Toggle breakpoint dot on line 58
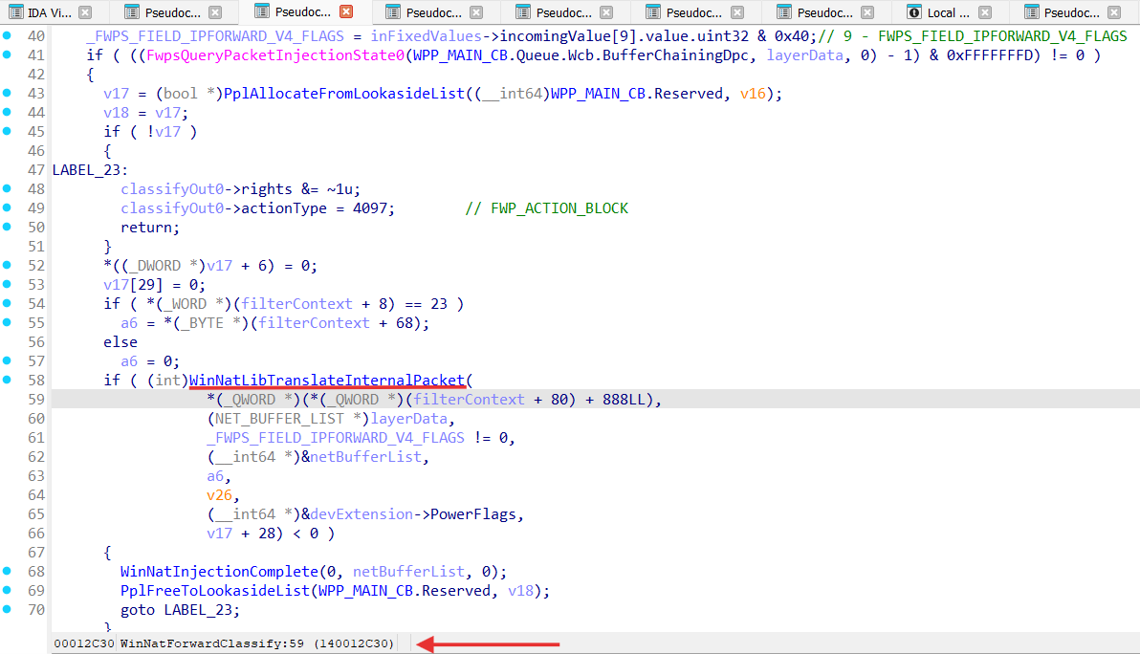This screenshot has height=654, width=1140. (8, 381)
